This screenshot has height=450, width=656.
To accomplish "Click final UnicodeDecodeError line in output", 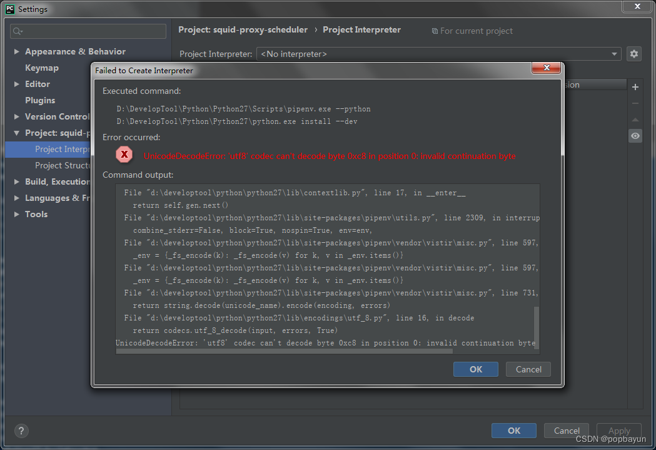I will point(325,343).
